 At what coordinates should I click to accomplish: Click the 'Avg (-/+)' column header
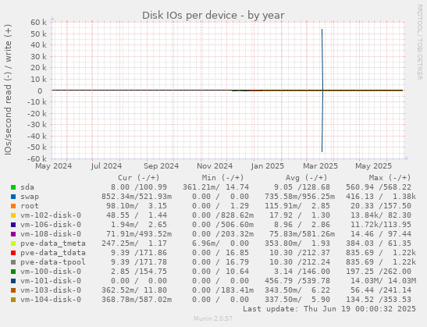306,178
